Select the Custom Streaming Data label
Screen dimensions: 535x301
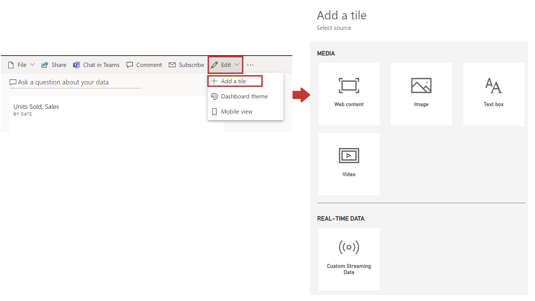pos(349,269)
